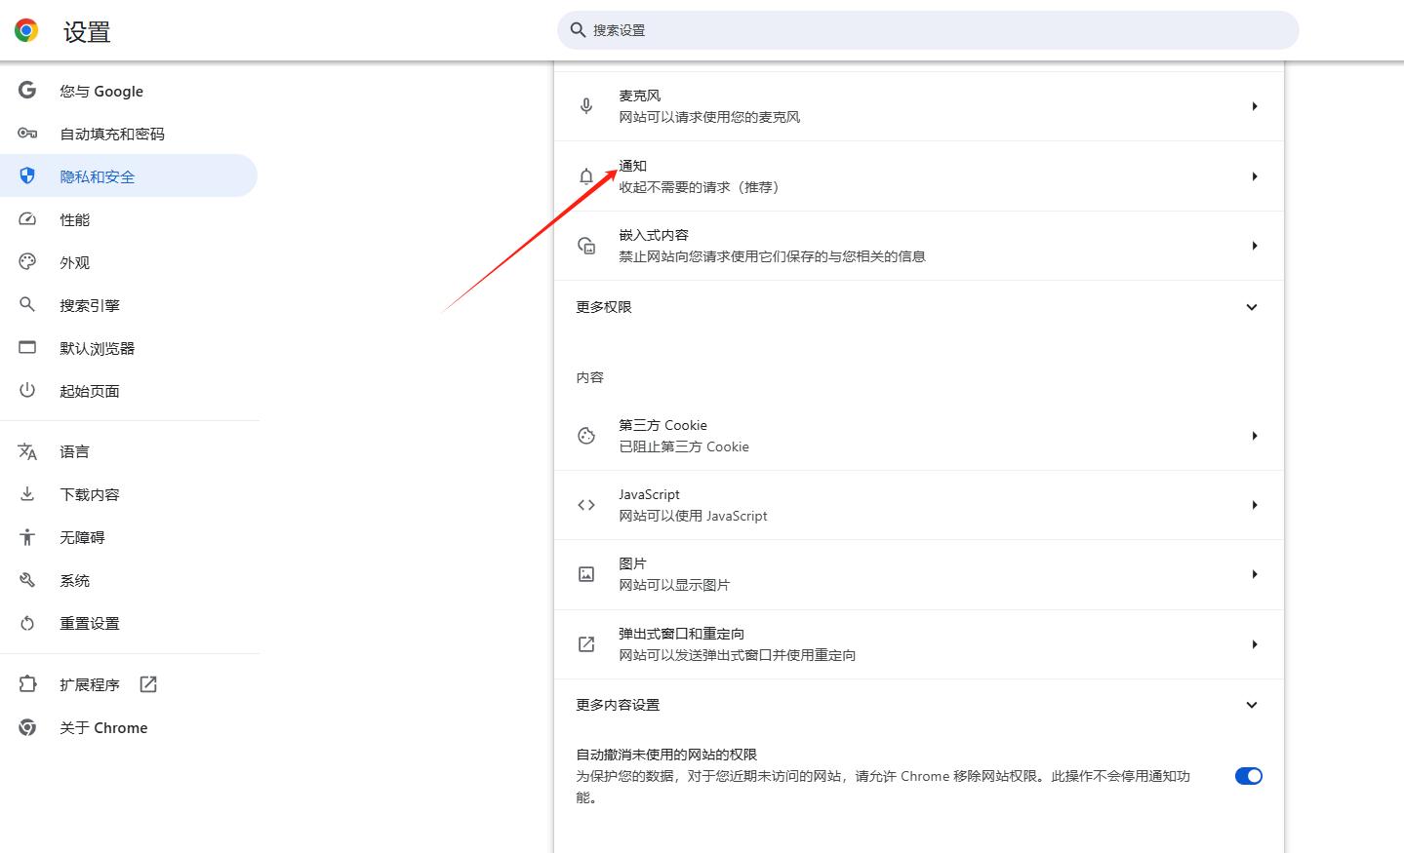Open 麦克风 settings via its arrow
The width and height of the screenshot is (1404, 853).
pyautogui.click(x=1255, y=106)
